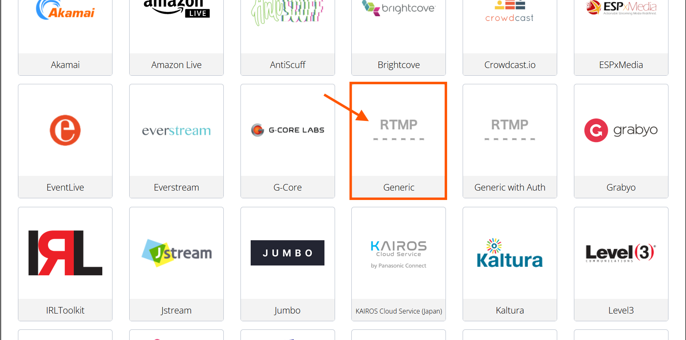
Task: Select the Brightcove label
Action: [399, 65]
